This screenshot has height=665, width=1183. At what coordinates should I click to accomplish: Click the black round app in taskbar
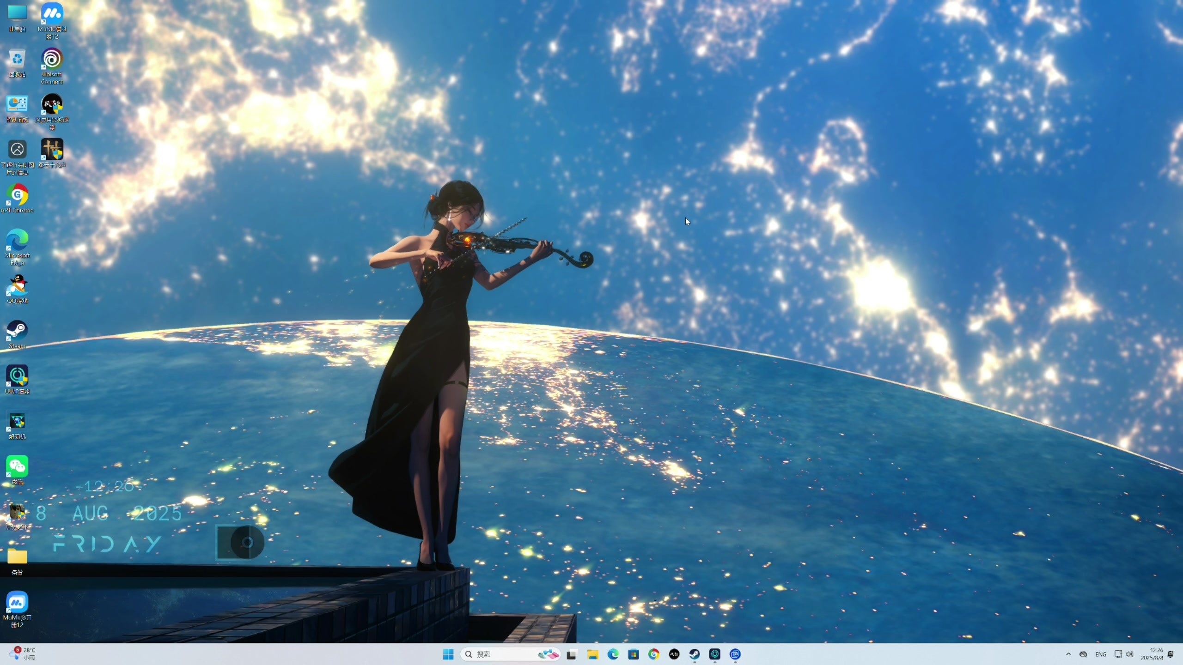tap(674, 654)
